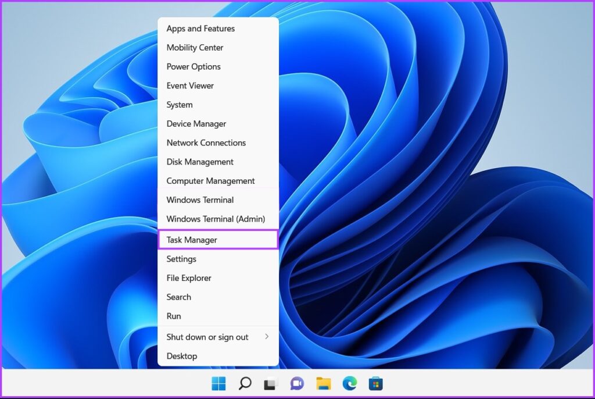Launch Microsoft Edge from the taskbar
Viewport: 595px width, 399px height.
[x=349, y=383]
